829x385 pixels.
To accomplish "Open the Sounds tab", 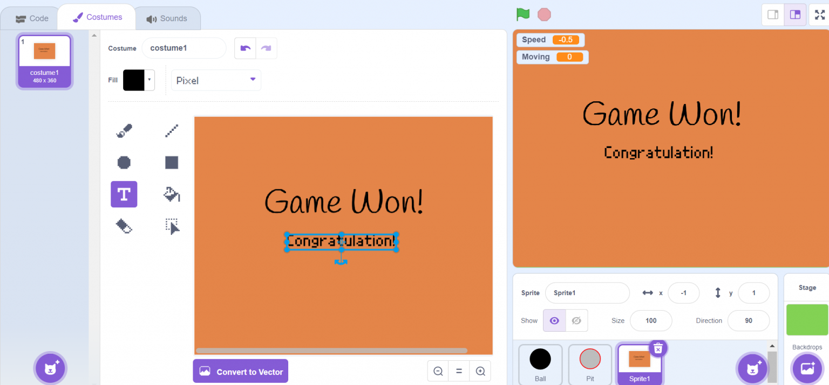I will (x=167, y=18).
